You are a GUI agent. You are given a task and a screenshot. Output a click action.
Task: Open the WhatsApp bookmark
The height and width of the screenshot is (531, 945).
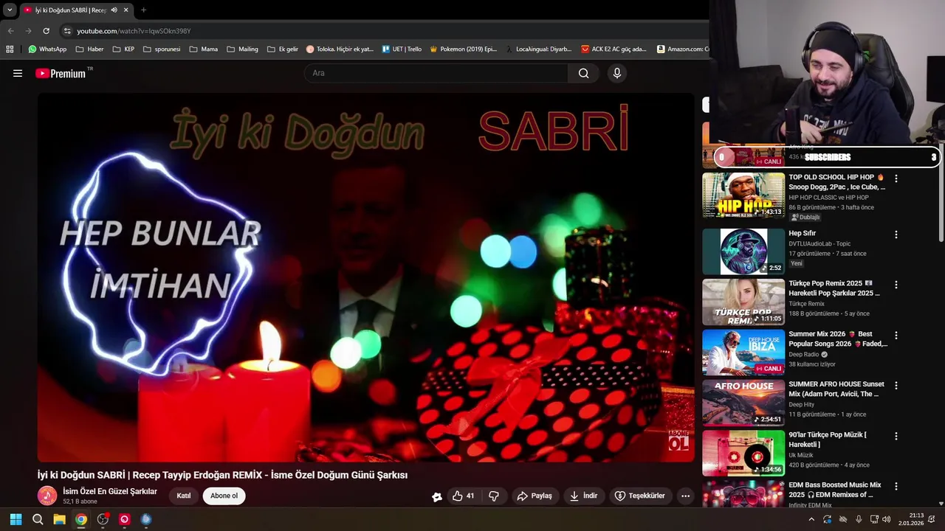(x=47, y=49)
